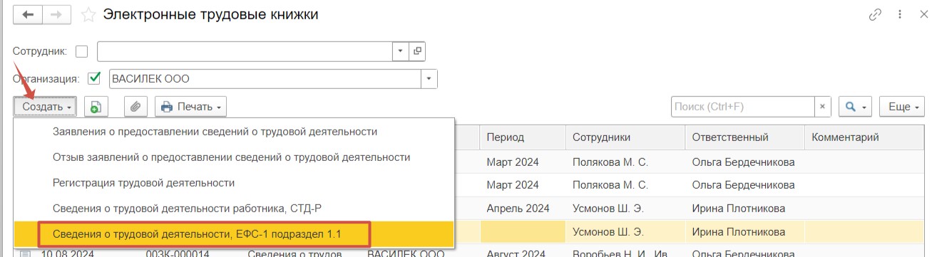
Task: Enable the Сотрудник filter checkbox
Action: click(81, 51)
